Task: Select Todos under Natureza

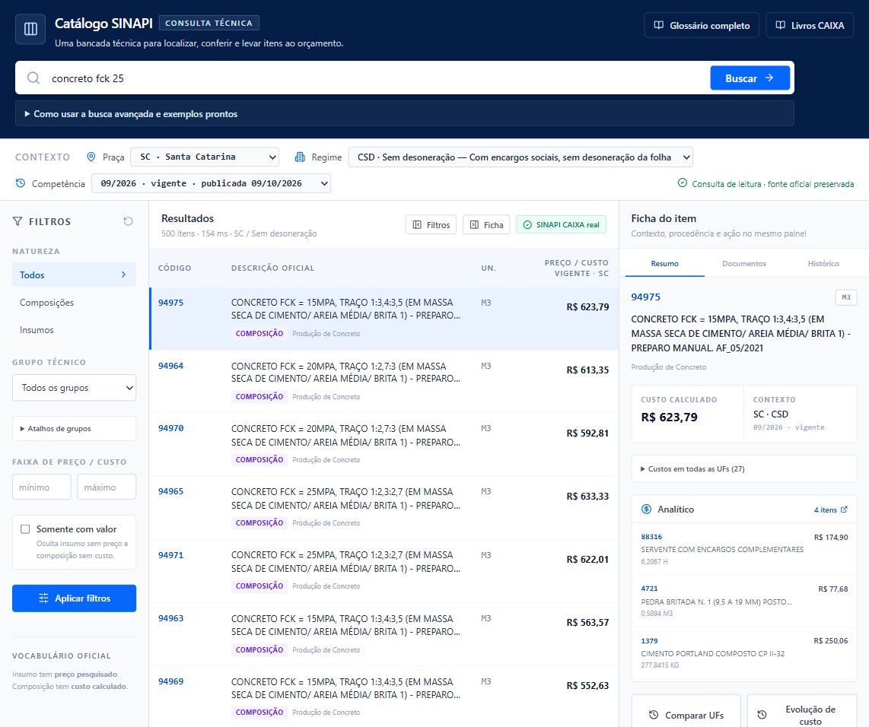Action: (75, 275)
